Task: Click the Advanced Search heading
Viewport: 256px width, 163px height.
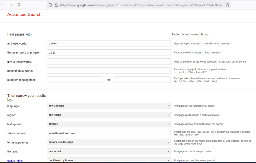Action: click(24, 14)
